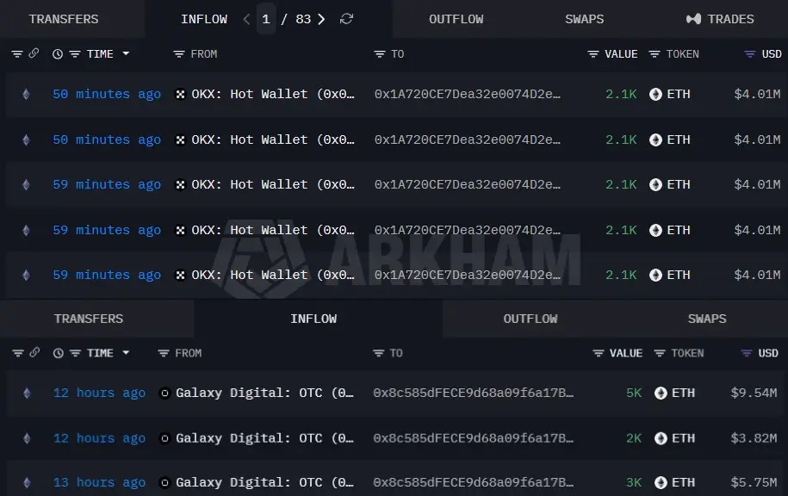
Task: Open the SWAPS tab in the top panel
Action: click(x=585, y=19)
